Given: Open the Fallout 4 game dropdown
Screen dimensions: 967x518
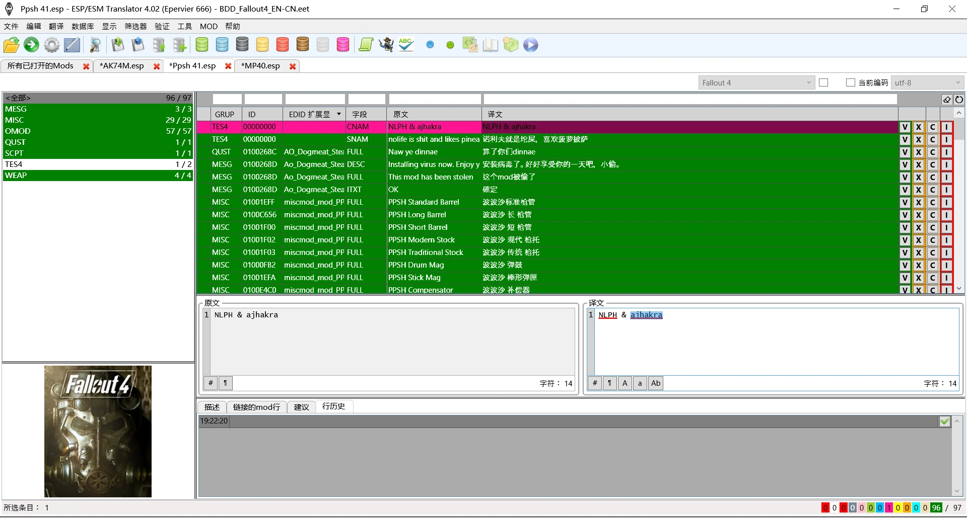Looking at the screenshot, I should click(x=756, y=82).
